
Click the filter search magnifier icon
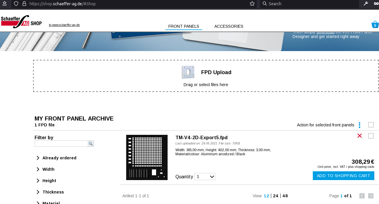tap(91, 144)
